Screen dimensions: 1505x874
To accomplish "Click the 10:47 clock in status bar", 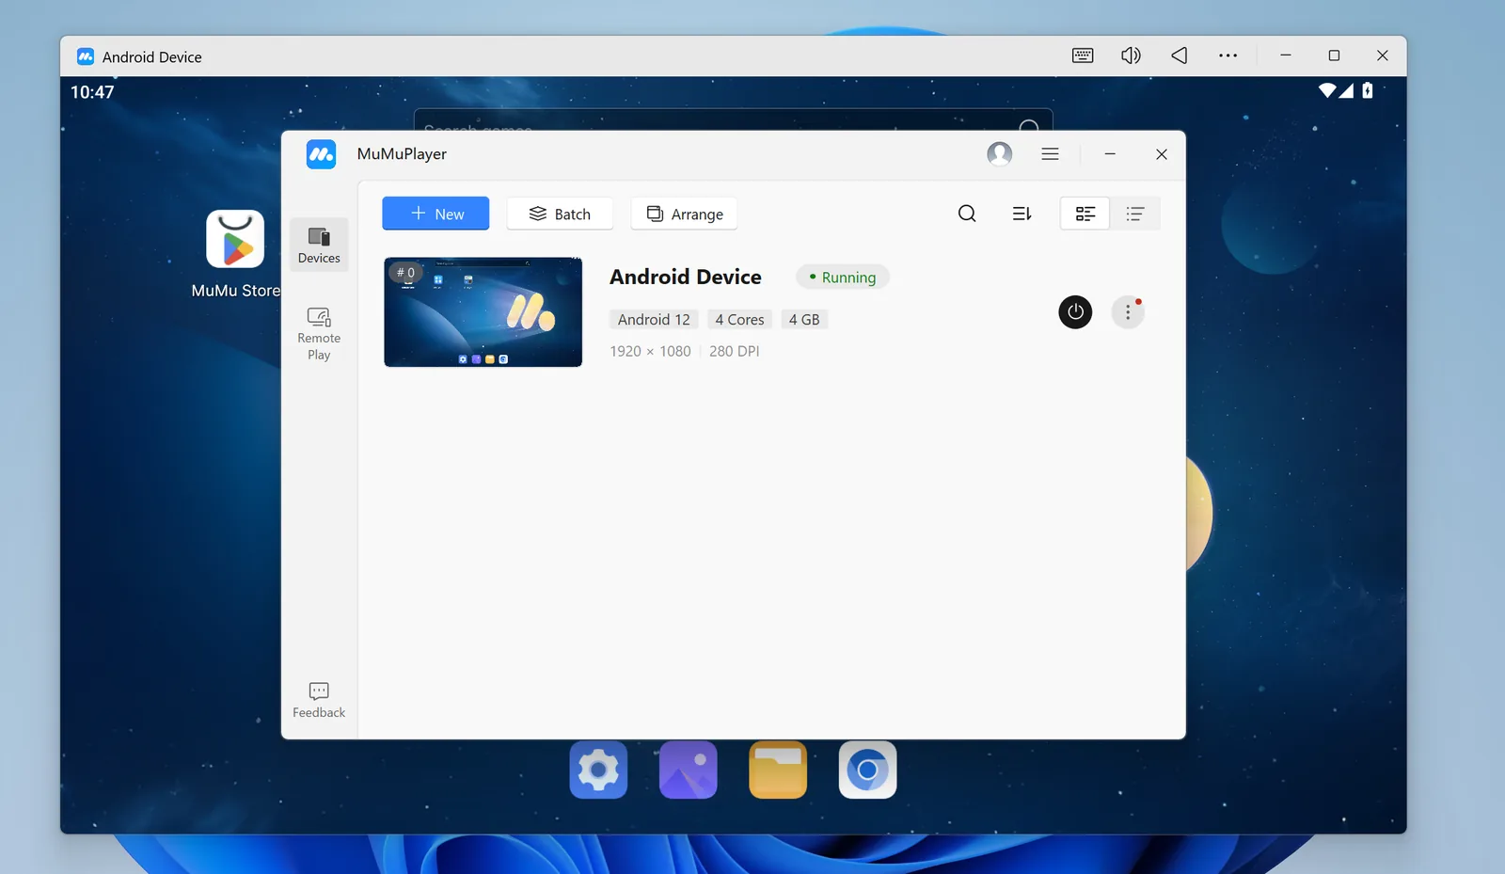I will point(92,92).
